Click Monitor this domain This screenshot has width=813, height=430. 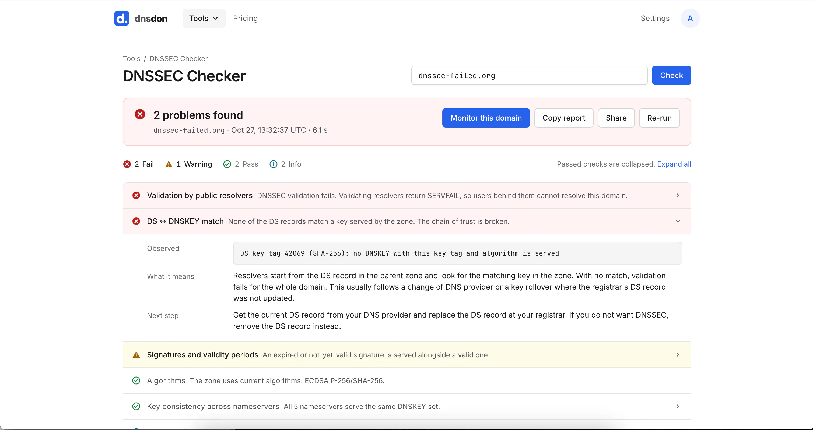(x=486, y=118)
